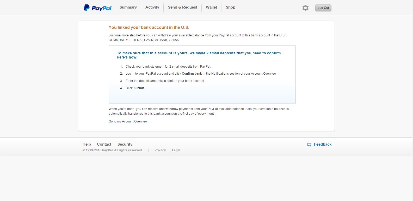Click 'When you're done, you can receive' paragraph
The image size is (413, 201).
point(199,111)
